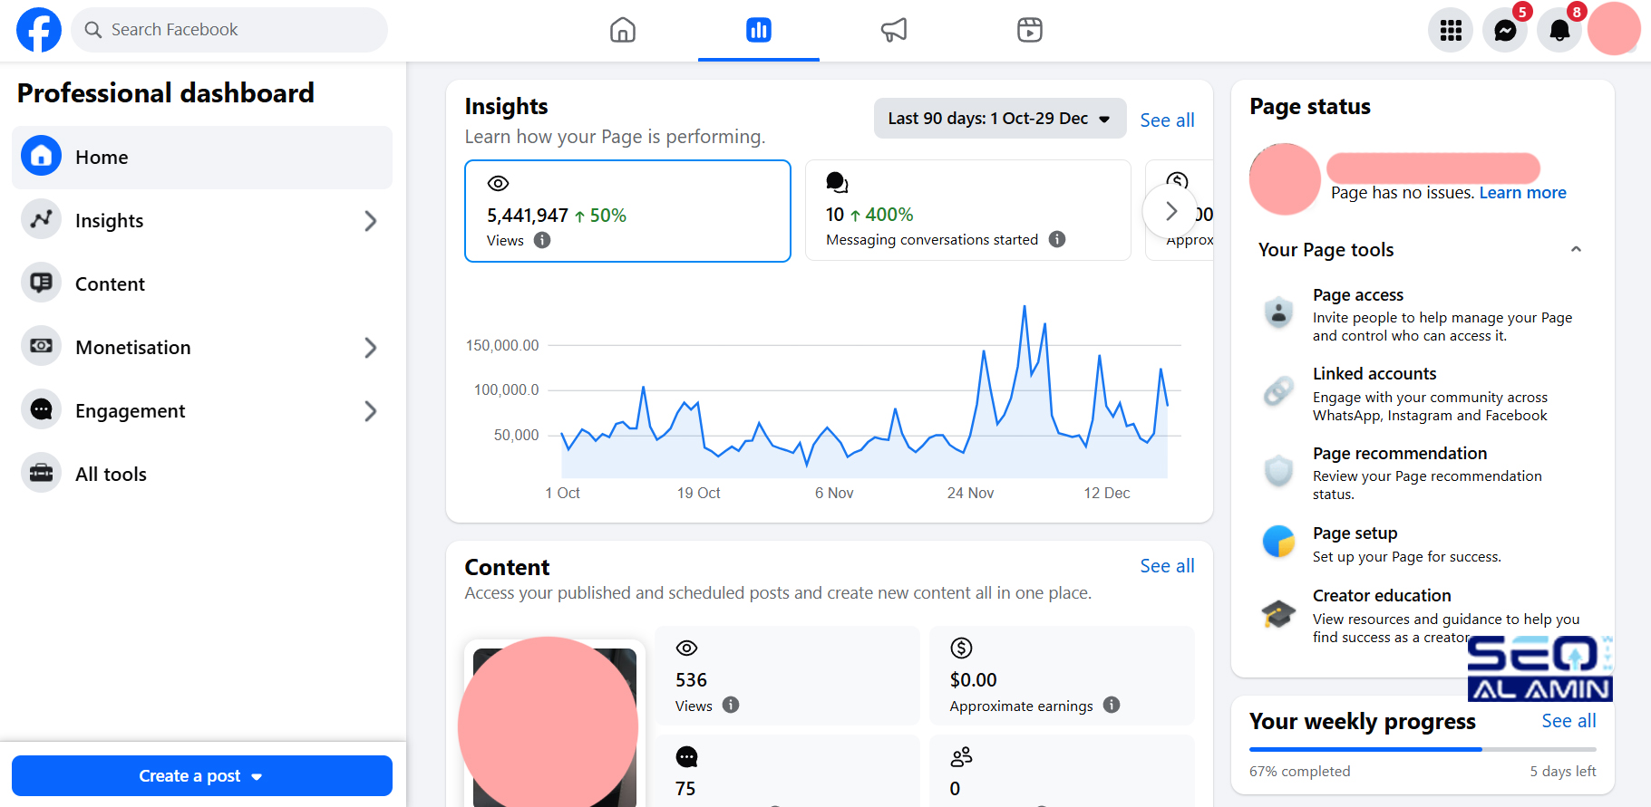Select the Views metric card in Insights

coord(627,211)
